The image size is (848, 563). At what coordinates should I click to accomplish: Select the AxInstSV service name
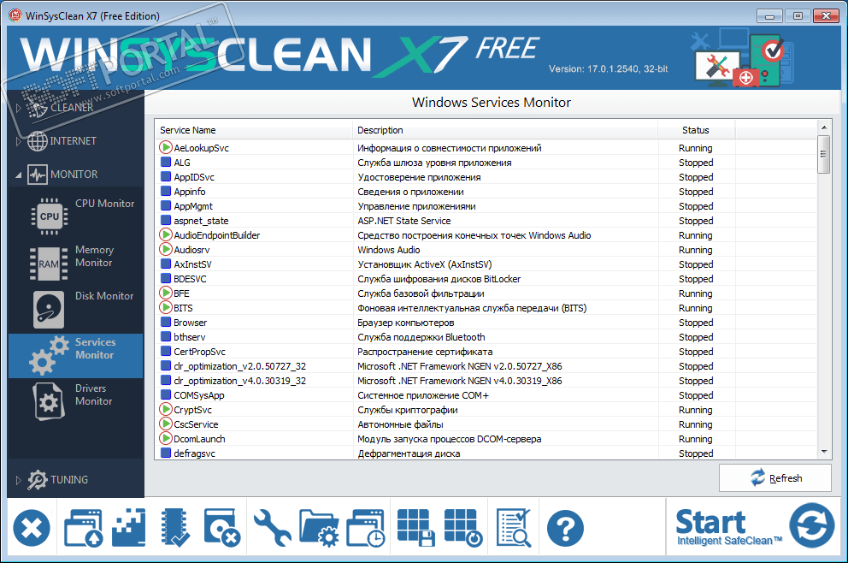pyautogui.click(x=192, y=264)
